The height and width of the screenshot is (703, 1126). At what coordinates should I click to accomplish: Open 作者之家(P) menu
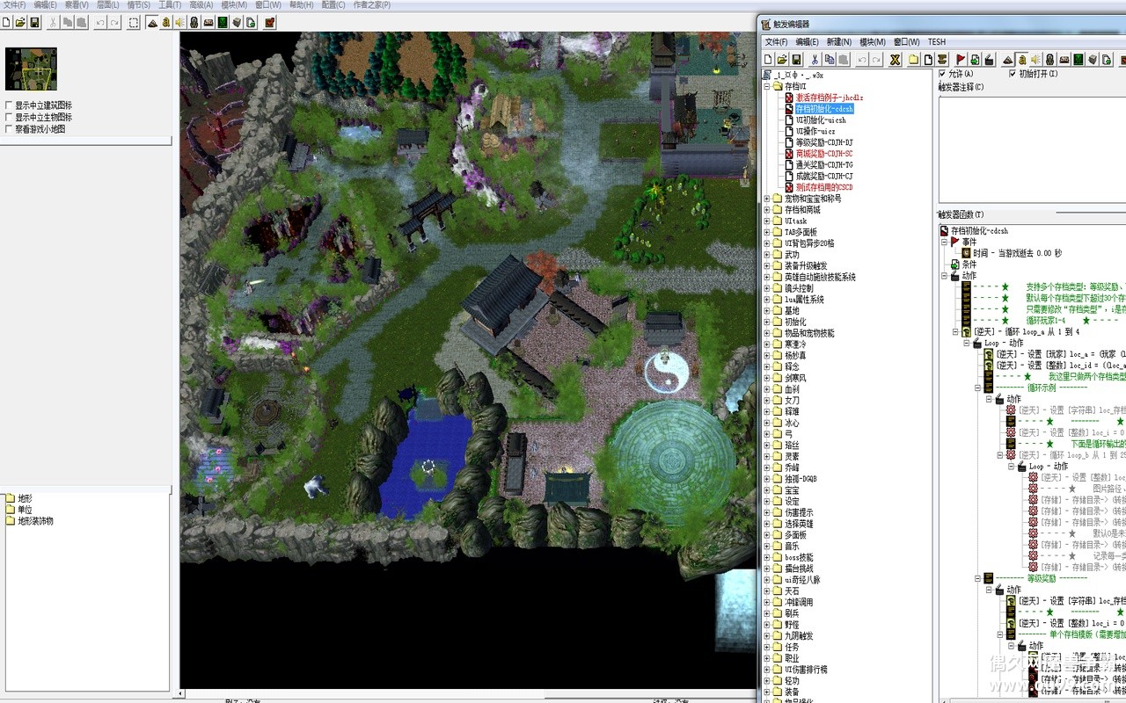click(x=372, y=4)
